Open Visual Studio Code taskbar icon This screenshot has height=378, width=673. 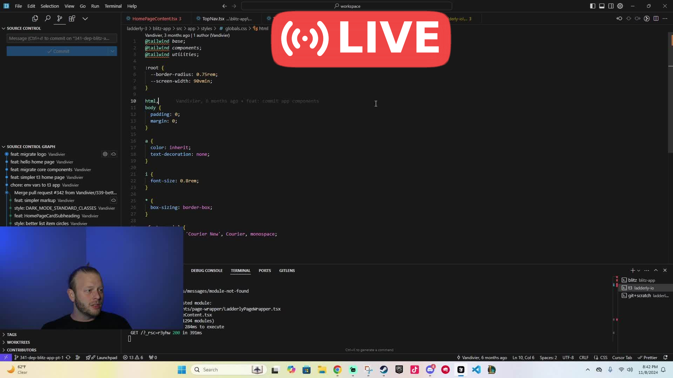[x=476, y=370]
